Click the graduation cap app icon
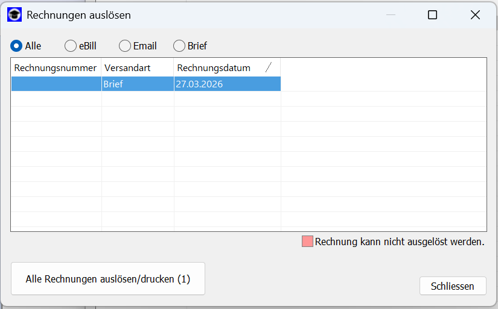This screenshot has height=309, width=498. click(x=14, y=15)
